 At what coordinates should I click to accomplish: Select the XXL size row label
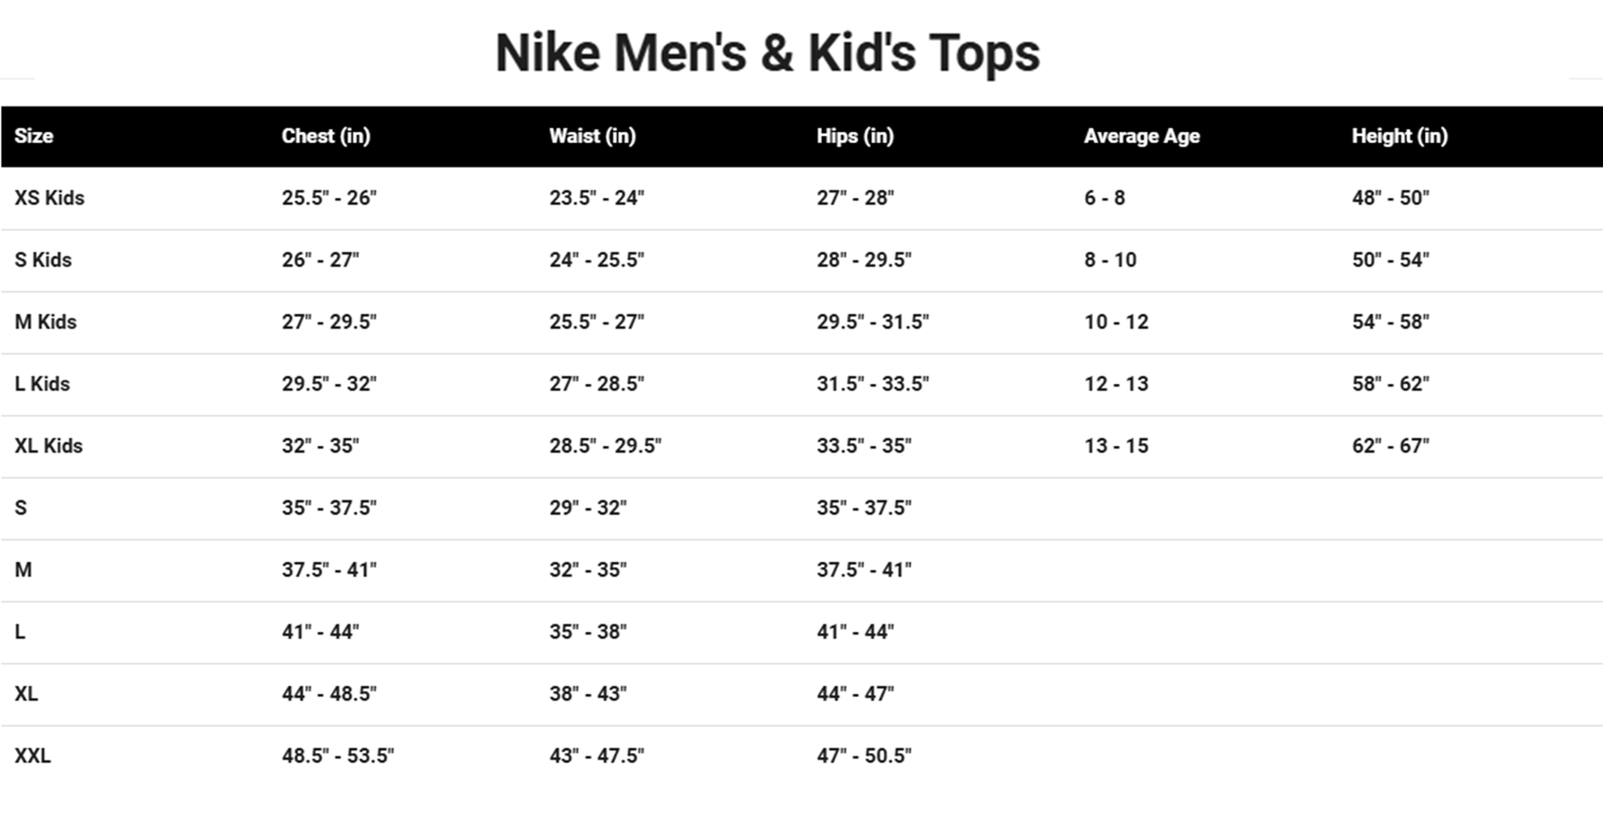(32, 756)
